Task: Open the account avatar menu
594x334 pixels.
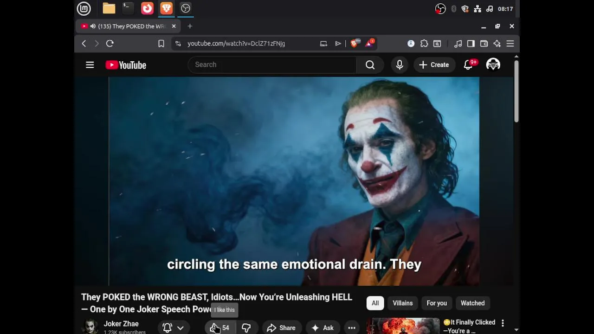Action: [x=493, y=65]
